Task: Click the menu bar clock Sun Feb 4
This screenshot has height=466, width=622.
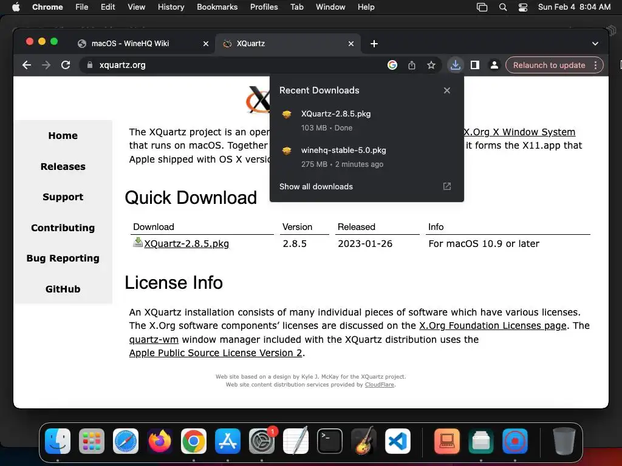Action: [574, 7]
